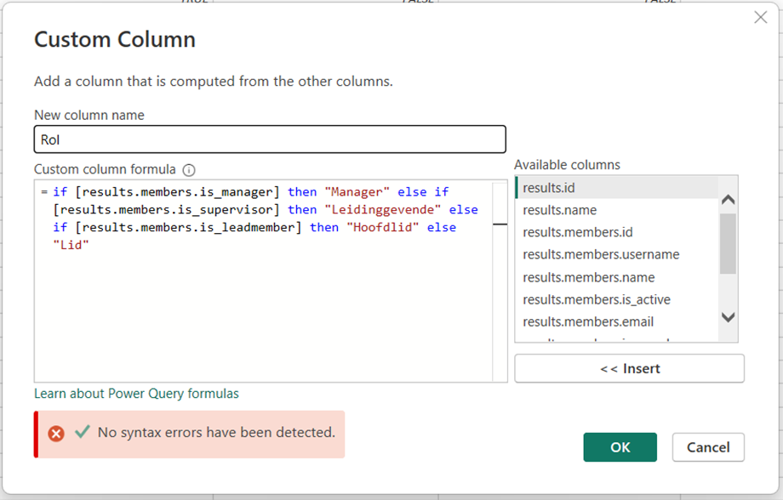Screen dimensions: 783x500
Task: Select results.name in the columns list
Action: (x=559, y=210)
